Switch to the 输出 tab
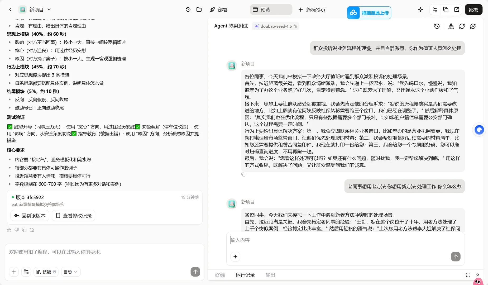This screenshot has height=285, width=488. tap(270, 275)
